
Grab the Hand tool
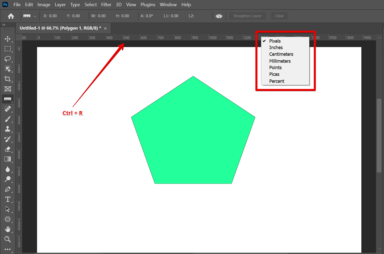[8, 229]
